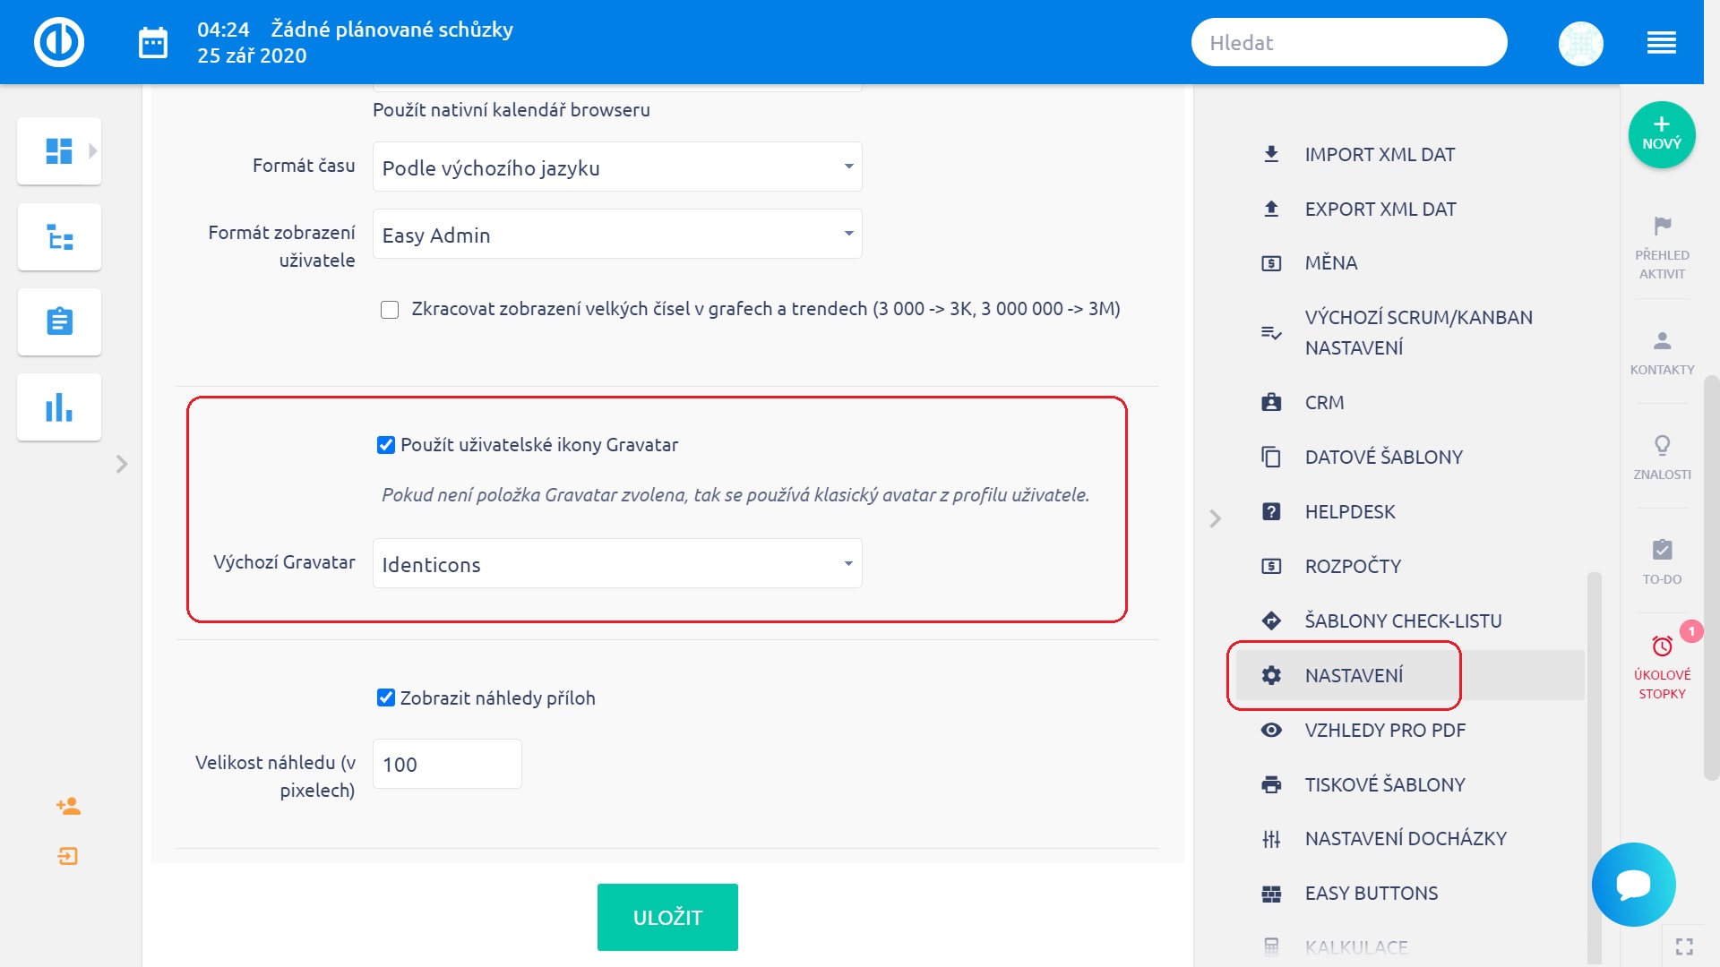This screenshot has height=967, width=1720.
Task: Click the calendar icon in top bar
Action: [153, 43]
